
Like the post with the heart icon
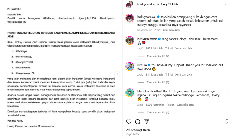tap(129, 122)
